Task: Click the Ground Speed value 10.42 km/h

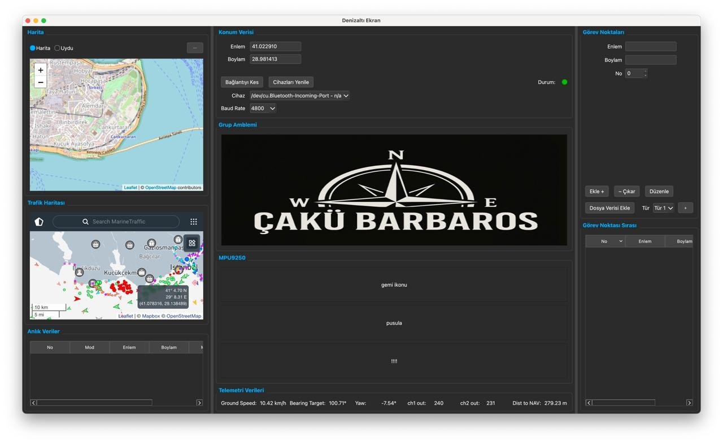Action: tap(273, 403)
